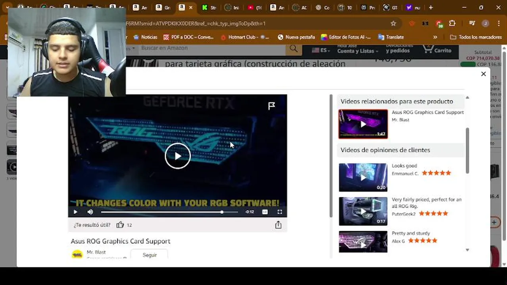507x285 pixels.
Task: Toggle closed captions on the video player
Action: click(265, 212)
